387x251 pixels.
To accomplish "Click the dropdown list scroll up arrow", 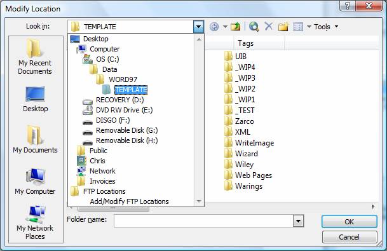I will tap(199, 39).
